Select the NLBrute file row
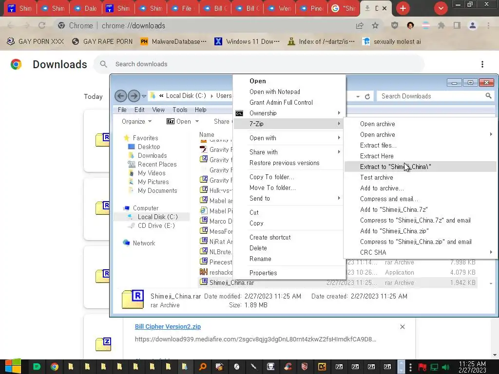 (x=216, y=252)
